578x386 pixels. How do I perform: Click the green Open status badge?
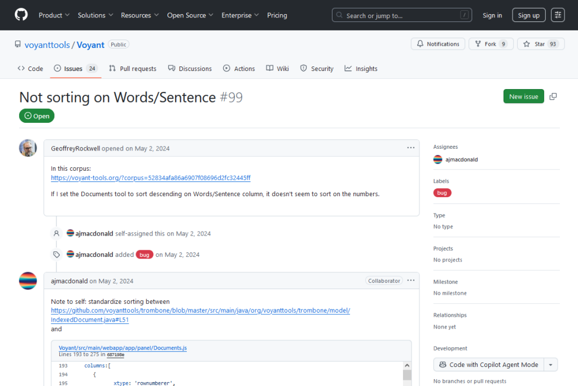click(37, 116)
